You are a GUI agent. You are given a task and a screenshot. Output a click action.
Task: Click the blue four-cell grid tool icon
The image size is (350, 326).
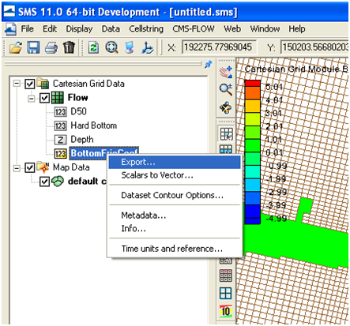pyautogui.click(x=226, y=293)
